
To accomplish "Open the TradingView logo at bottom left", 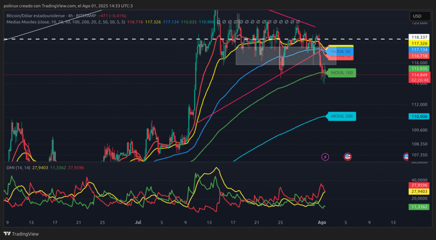I will [x=21, y=234].
